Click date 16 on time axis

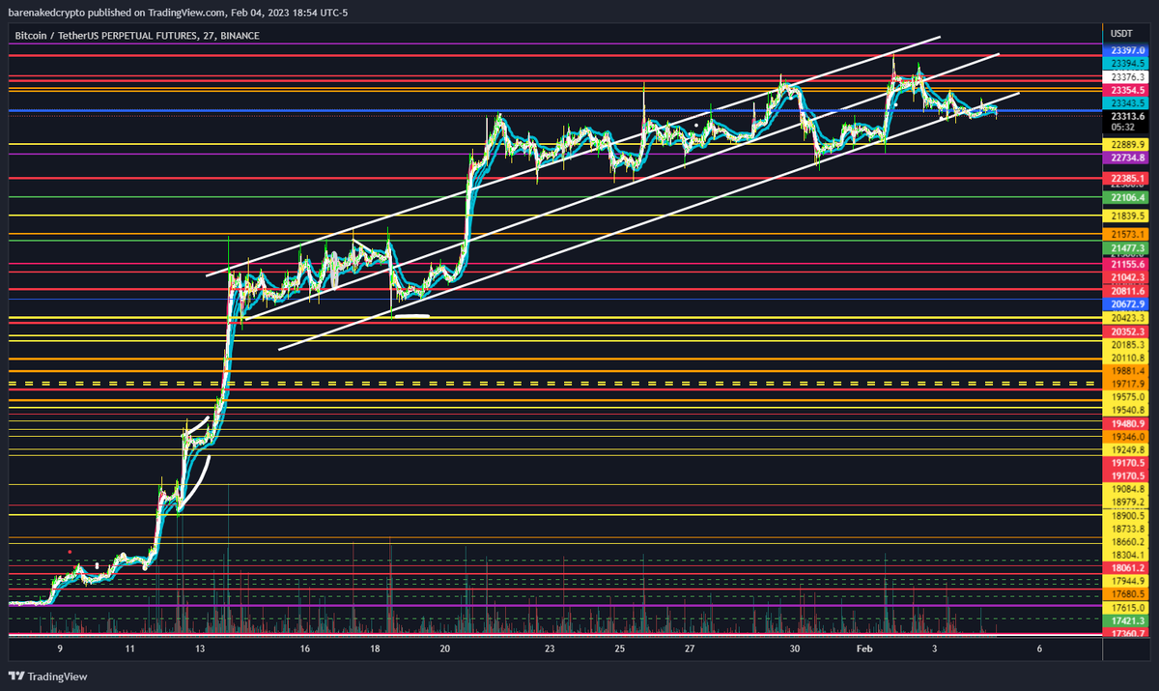coord(305,649)
